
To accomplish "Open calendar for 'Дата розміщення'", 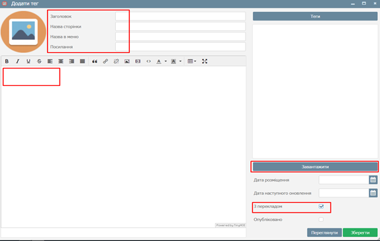I will coord(373,180).
